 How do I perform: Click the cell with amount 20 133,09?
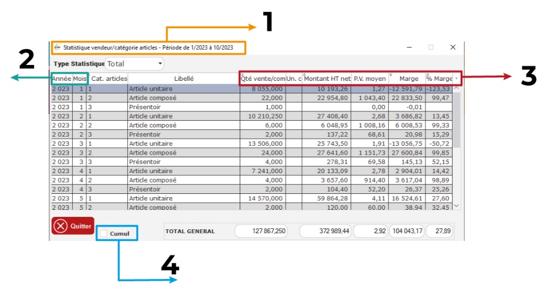(326, 171)
